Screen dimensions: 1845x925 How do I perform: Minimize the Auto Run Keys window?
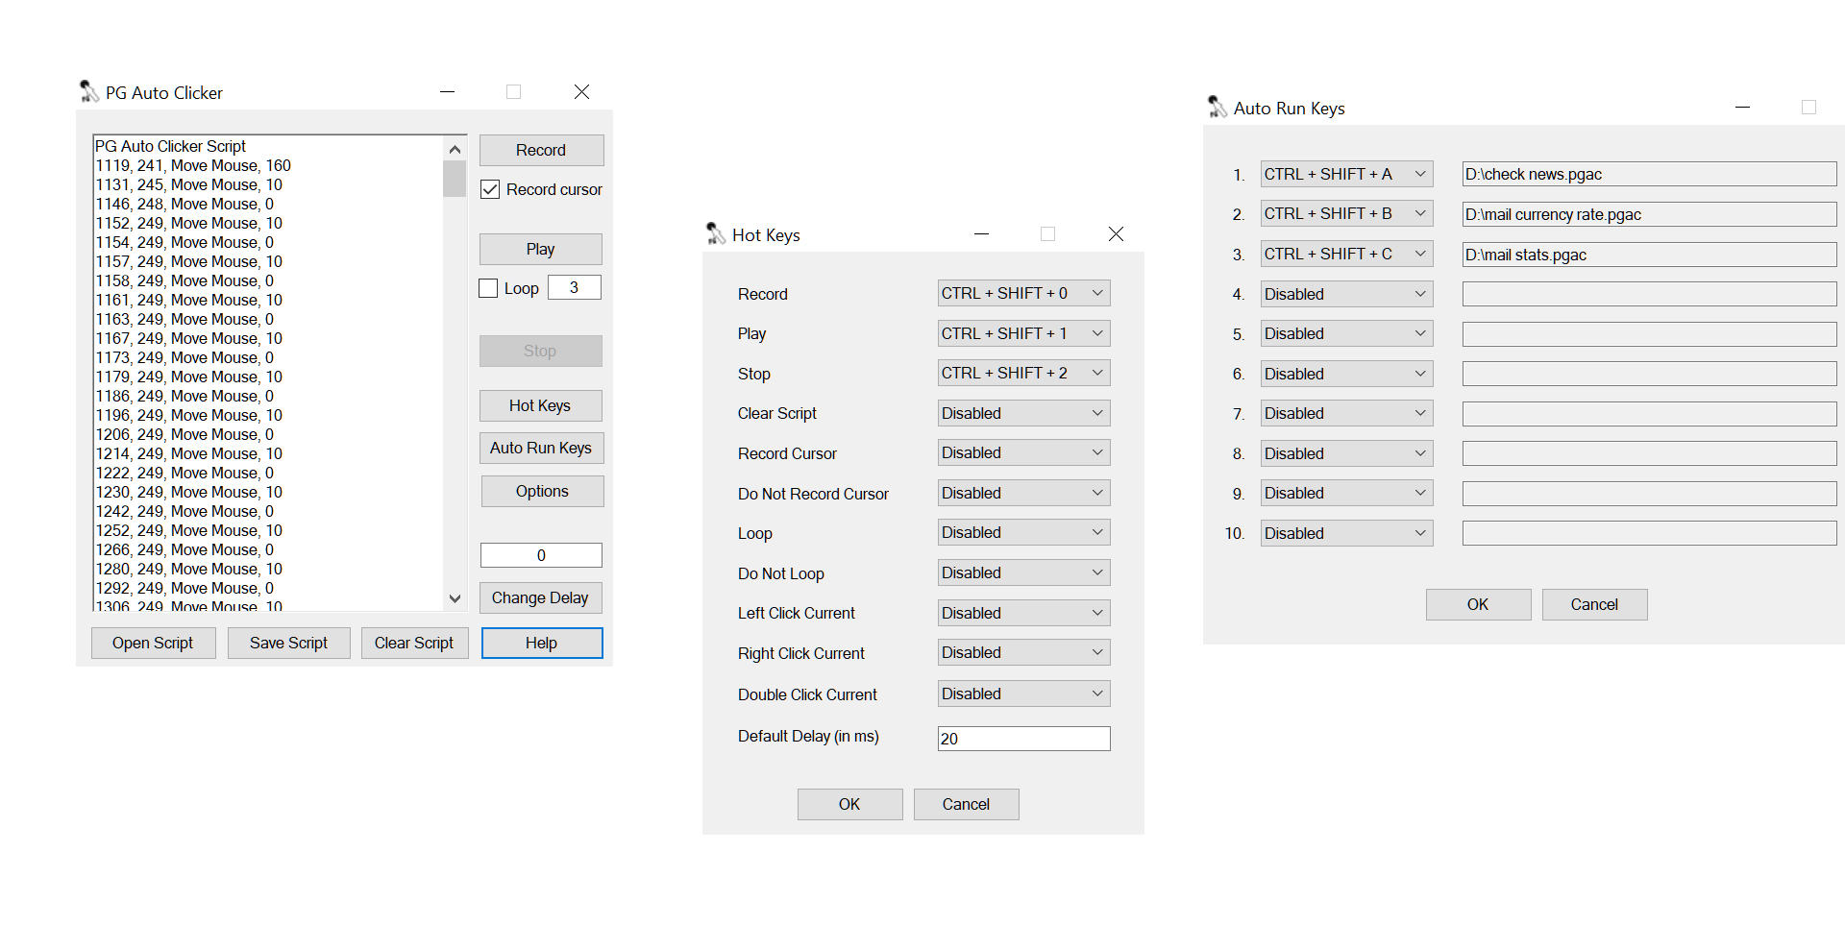click(1742, 108)
